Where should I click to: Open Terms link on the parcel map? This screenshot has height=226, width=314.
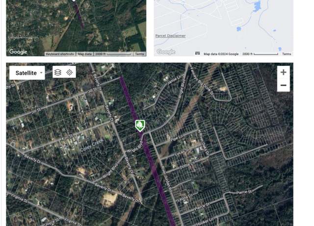[x=287, y=54]
